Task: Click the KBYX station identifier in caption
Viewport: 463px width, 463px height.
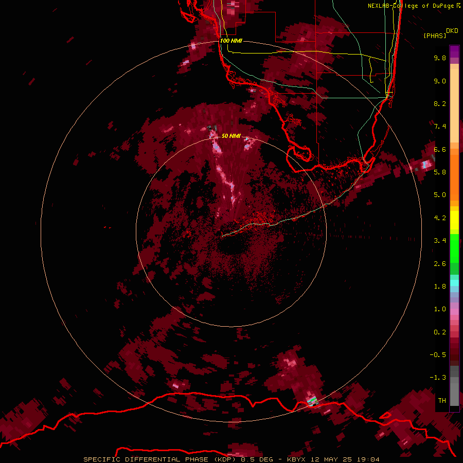Action: (297, 459)
